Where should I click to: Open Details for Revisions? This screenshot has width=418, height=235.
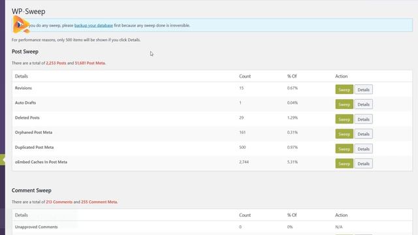(x=363, y=89)
